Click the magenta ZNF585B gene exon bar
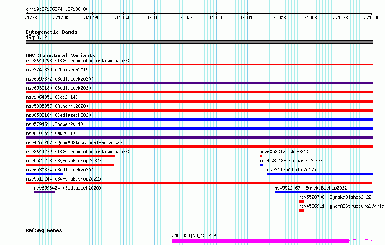Screen dimensions: 385x245 260,241
